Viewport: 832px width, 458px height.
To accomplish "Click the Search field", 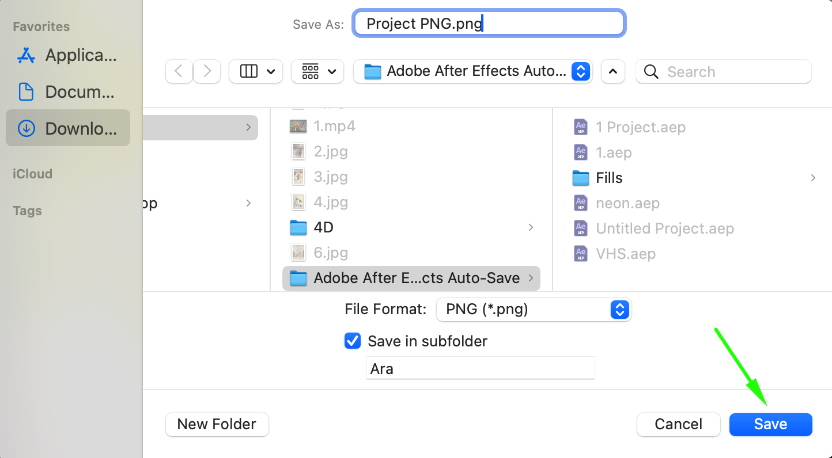I will 732,71.
